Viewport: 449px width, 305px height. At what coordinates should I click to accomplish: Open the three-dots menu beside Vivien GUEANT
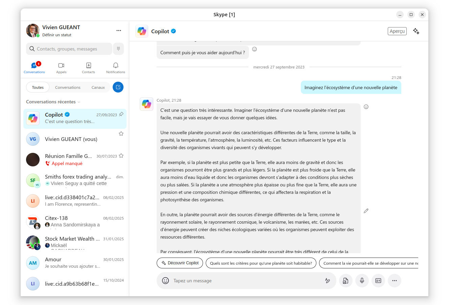click(x=119, y=30)
